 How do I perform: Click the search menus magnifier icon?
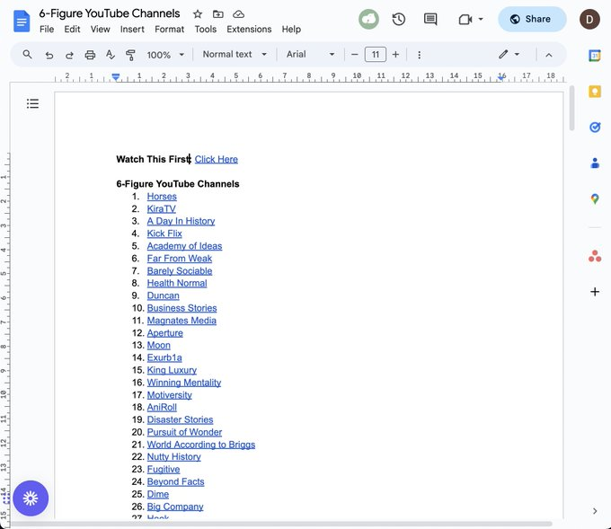27,55
